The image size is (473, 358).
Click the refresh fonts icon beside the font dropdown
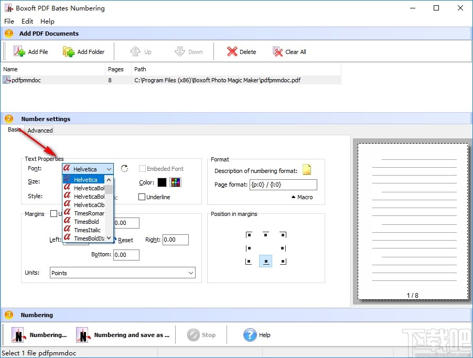(124, 168)
